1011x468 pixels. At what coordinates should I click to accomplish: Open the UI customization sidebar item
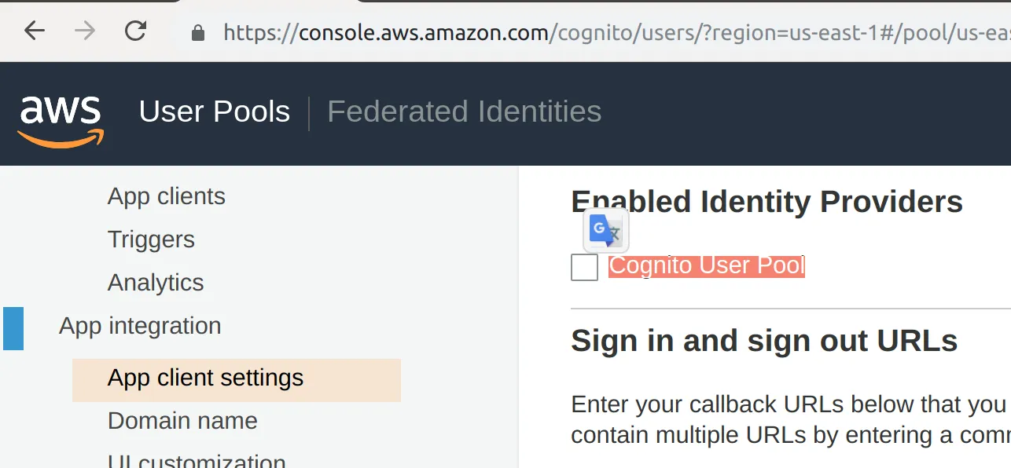coord(197,460)
